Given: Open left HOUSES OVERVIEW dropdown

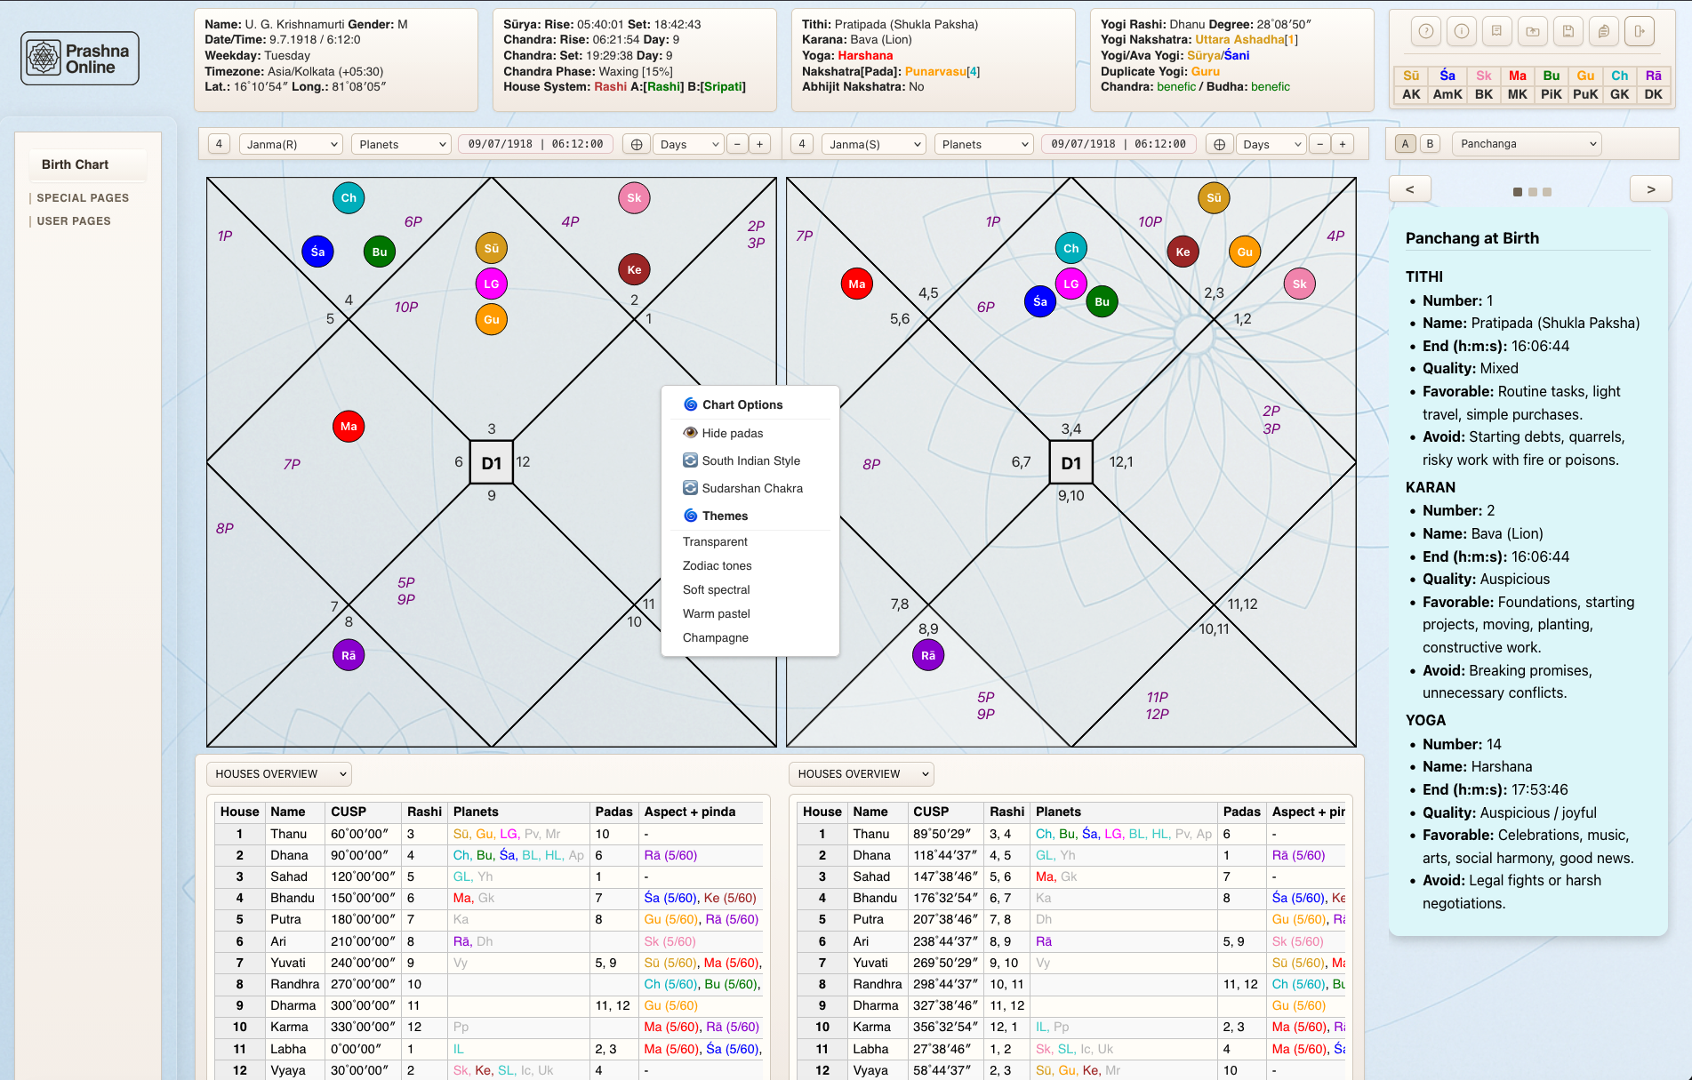Looking at the screenshot, I should (x=279, y=774).
